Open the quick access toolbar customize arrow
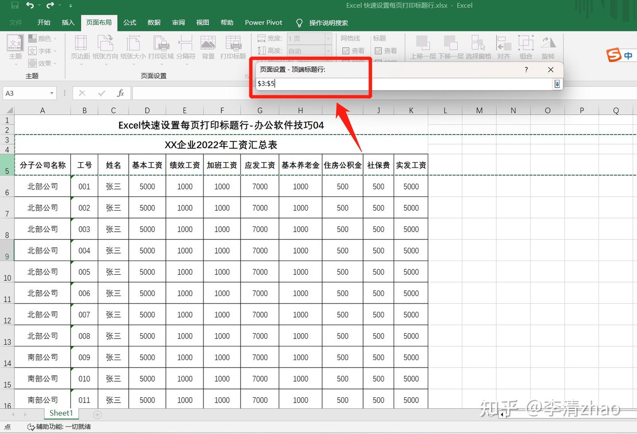The height and width of the screenshot is (434, 637). tap(71, 6)
